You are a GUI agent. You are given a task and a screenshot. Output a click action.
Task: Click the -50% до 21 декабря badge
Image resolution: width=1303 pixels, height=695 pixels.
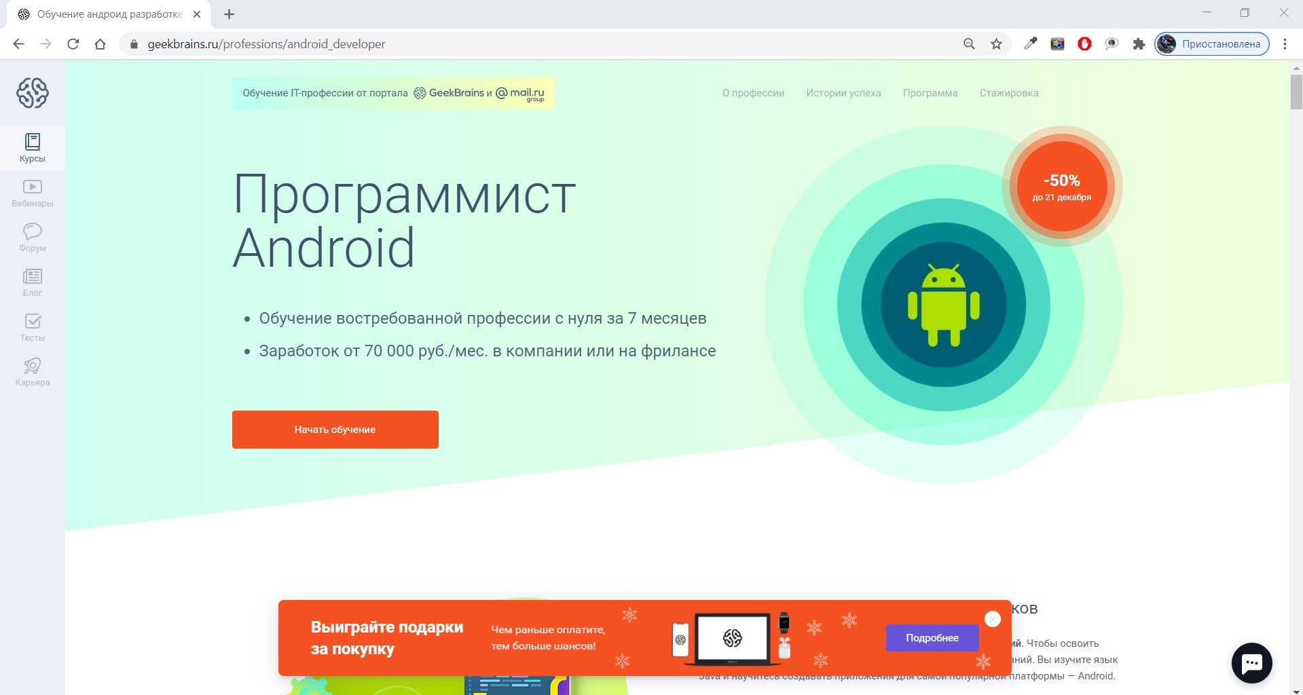(x=1061, y=187)
